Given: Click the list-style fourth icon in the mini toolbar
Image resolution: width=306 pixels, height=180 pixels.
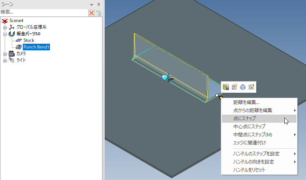Looking at the screenshot, I should 251,87.
